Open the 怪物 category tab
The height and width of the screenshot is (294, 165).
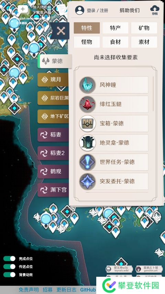(87, 42)
